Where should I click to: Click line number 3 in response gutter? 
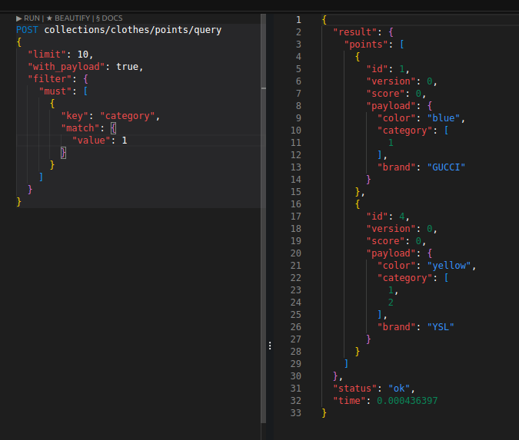(298, 44)
